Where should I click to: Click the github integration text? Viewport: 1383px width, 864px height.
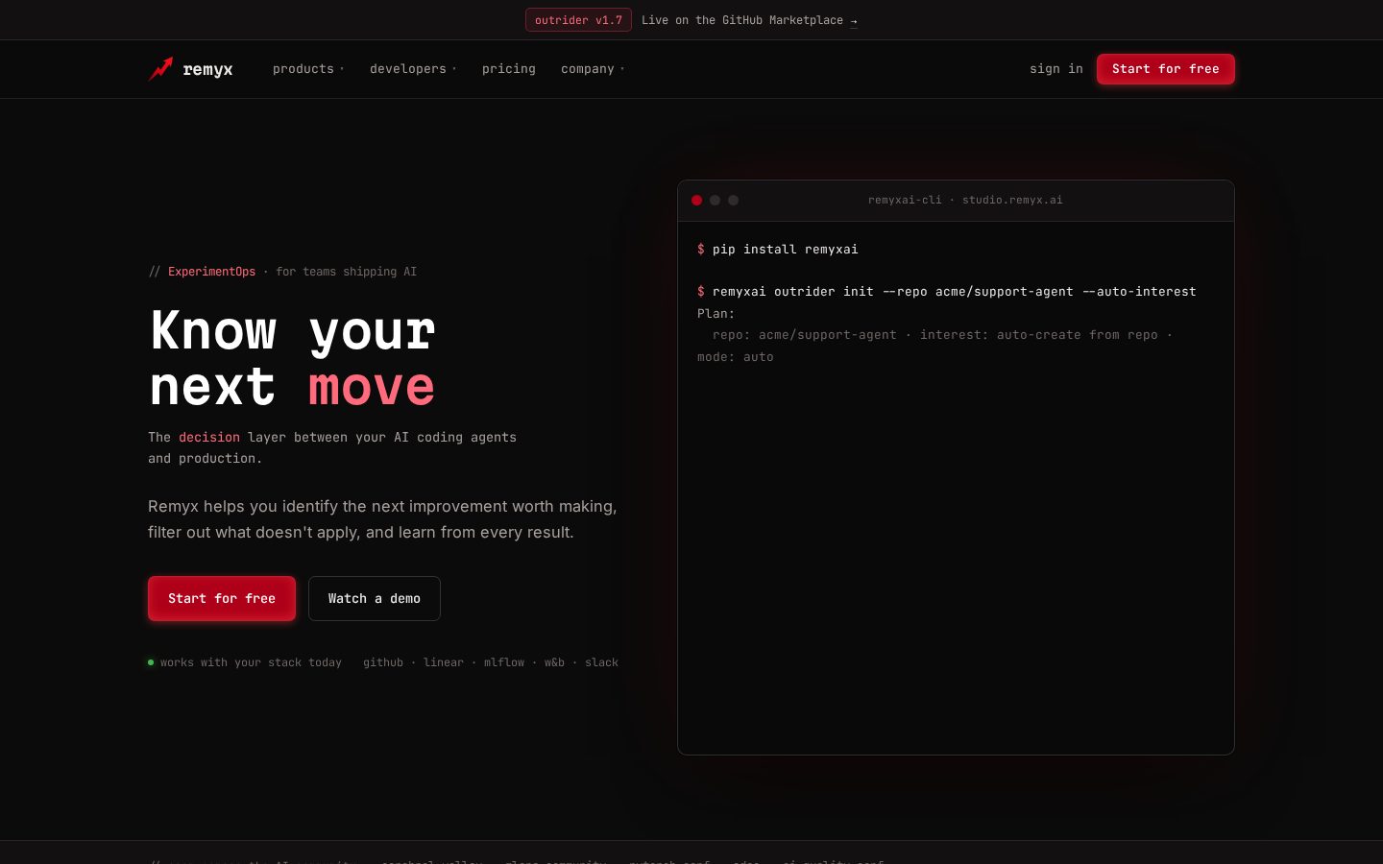383,662
